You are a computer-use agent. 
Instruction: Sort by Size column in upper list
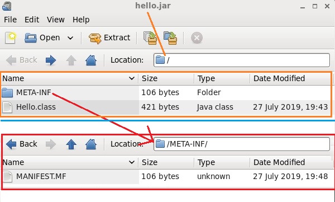(166, 78)
